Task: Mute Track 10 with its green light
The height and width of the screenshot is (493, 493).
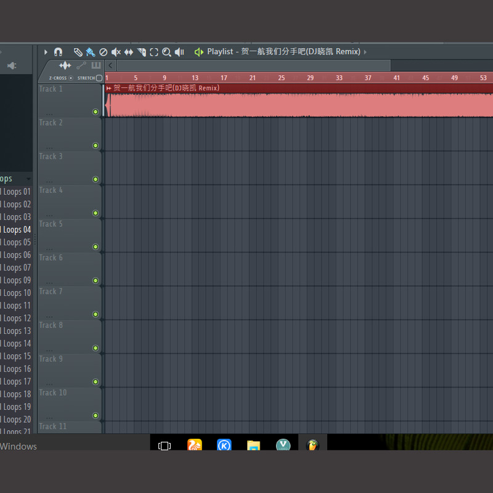Action: click(x=96, y=415)
